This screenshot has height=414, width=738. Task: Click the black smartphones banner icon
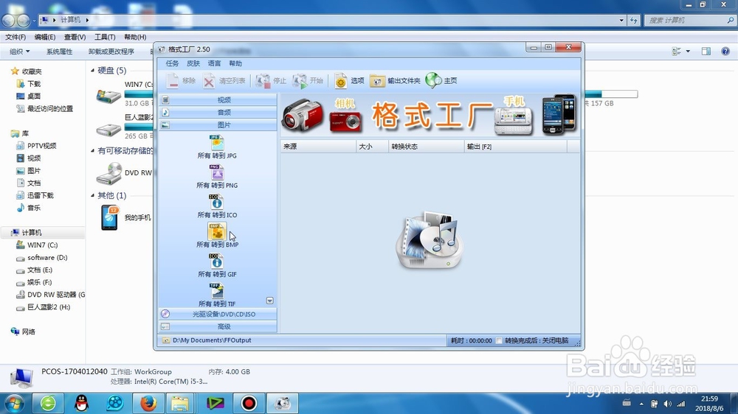point(559,115)
